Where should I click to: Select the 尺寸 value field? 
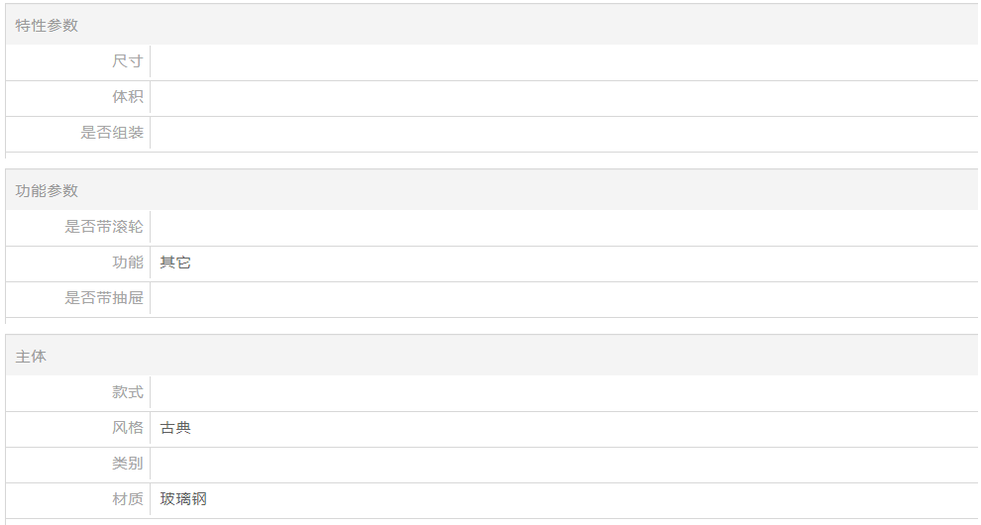(565, 61)
